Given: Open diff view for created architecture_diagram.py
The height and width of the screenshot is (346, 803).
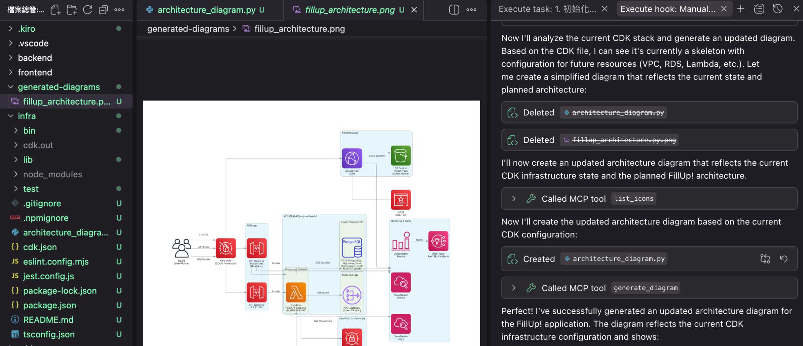Looking at the screenshot, I should pos(765,258).
